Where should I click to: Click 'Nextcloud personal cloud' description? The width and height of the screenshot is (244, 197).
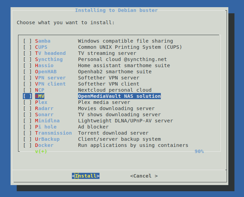tap(115, 90)
